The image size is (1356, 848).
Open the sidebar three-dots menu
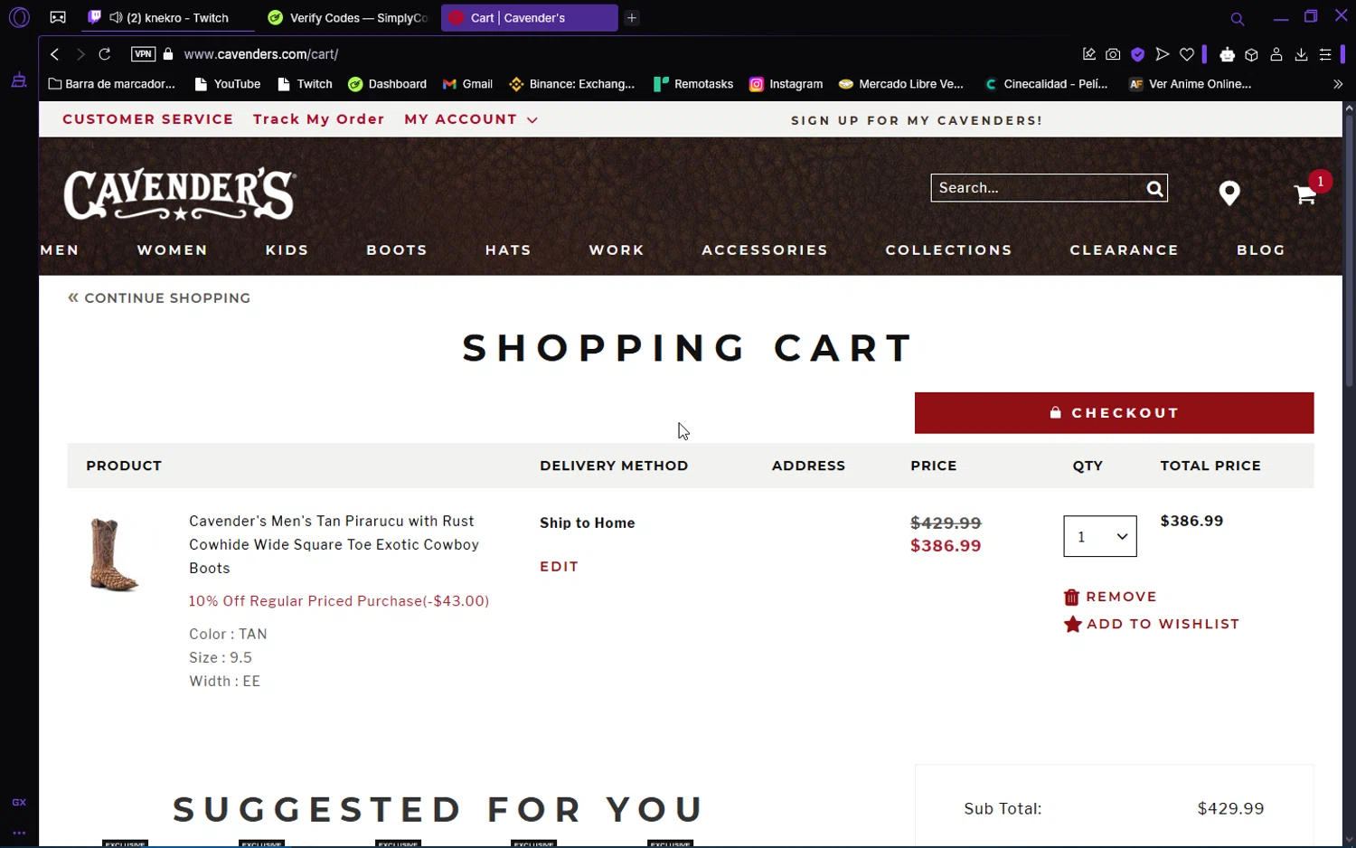point(19,833)
